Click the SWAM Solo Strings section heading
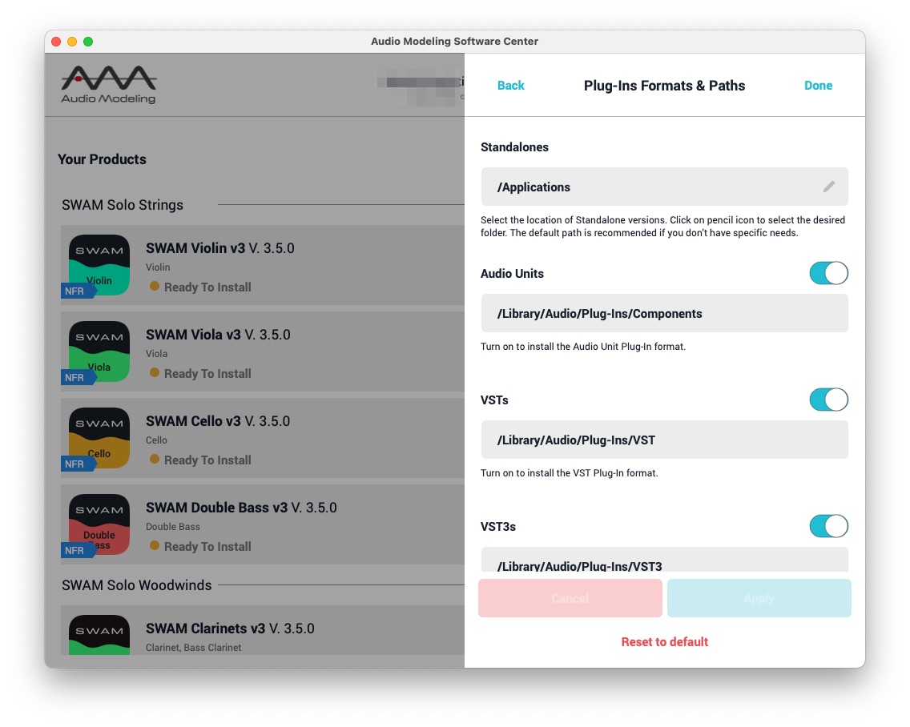 [x=123, y=205]
